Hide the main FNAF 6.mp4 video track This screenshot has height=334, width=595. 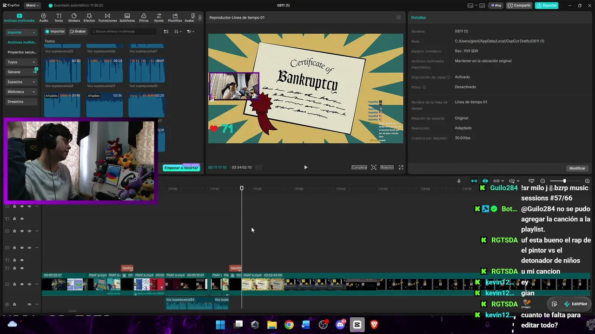tap(22, 284)
